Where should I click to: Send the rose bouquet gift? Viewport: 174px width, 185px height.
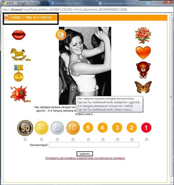tap(143, 35)
